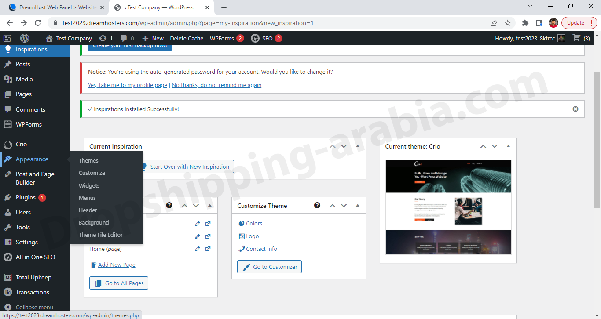This screenshot has width=601, height=319.
Task: Click the Tools wrench icon in sidebar
Action: [x=7, y=227]
